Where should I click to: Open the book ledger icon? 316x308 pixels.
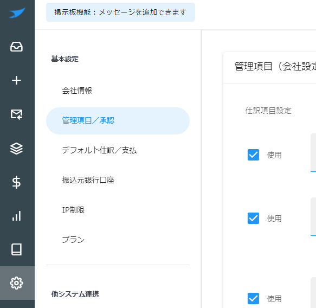pos(16,249)
